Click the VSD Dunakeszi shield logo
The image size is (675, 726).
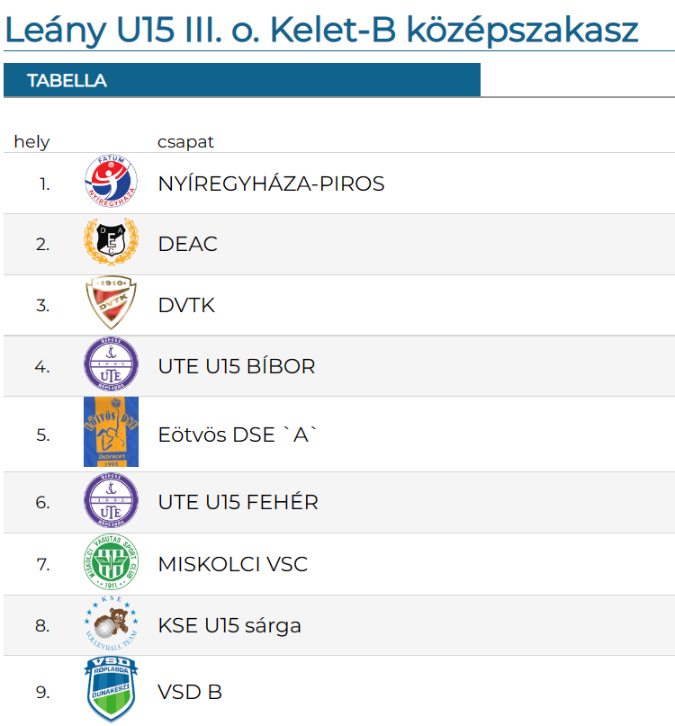(111, 689)
